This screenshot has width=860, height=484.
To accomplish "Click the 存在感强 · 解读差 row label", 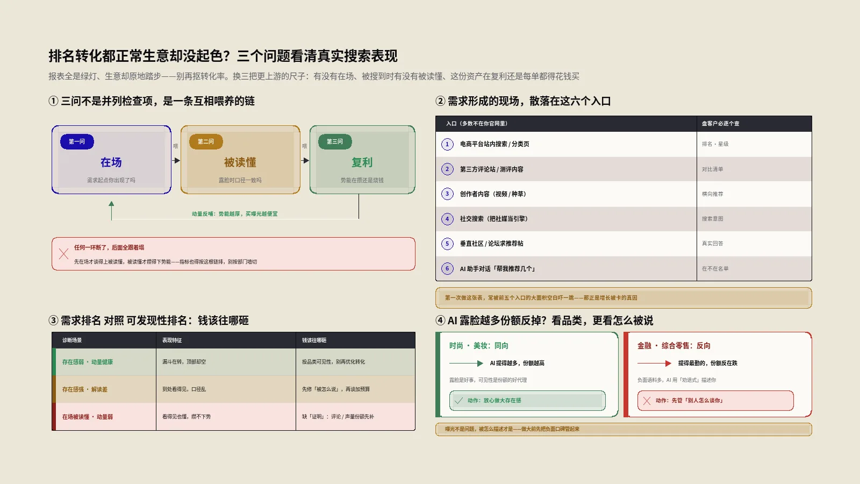I will (85, 389).
